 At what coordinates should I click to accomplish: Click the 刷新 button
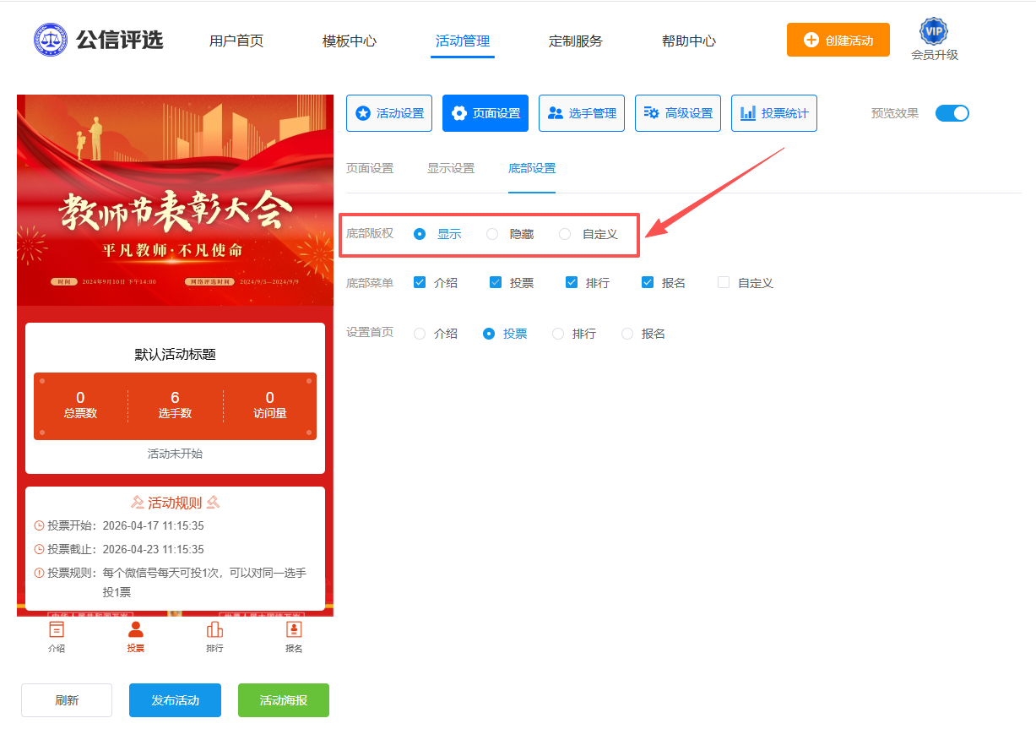[67, 700]
